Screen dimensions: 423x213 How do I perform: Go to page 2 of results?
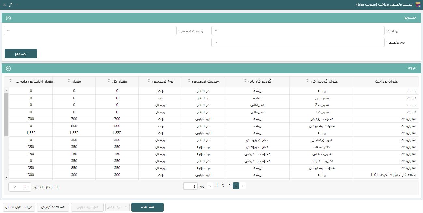click(229, 186)
